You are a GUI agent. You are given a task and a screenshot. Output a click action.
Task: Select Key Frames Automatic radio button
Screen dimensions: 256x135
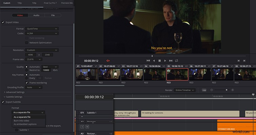click(26, 75)
